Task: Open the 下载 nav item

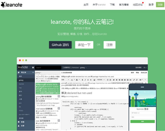Action: pos(112,5)
